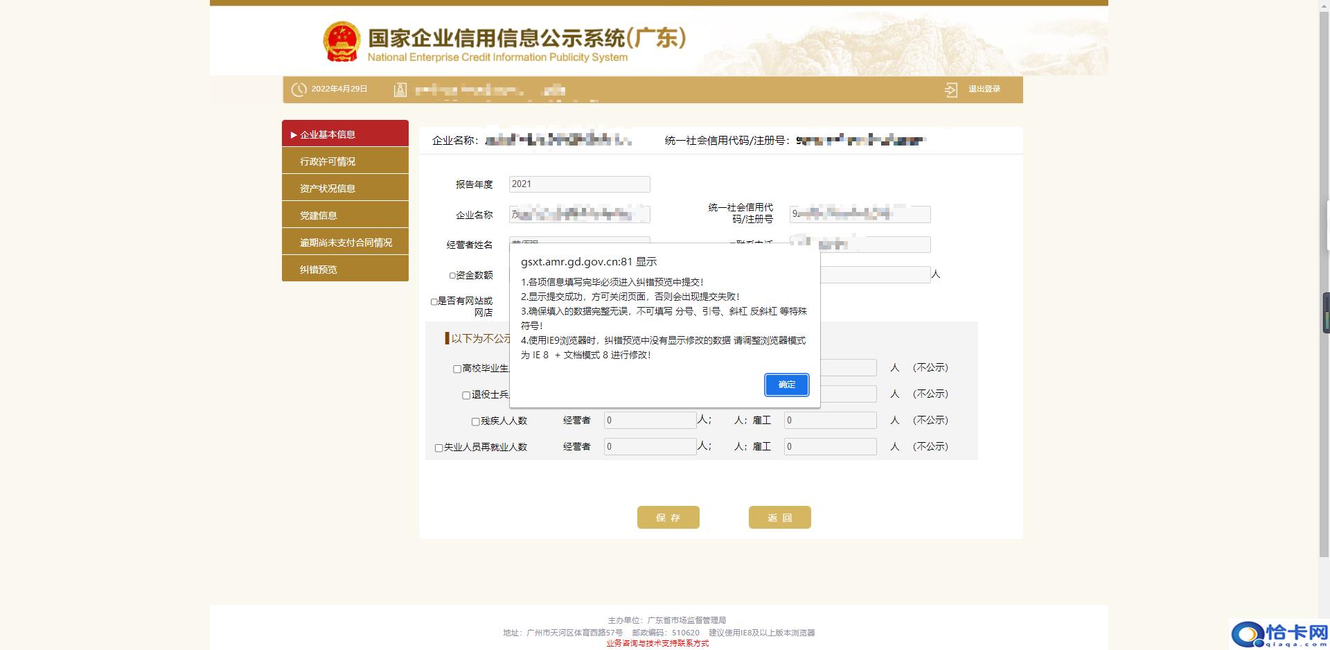Screen dimensions: 1330x650
Task: Click the license badge icon next to company name
Action: pyautogui.click(x=400, y=89)
